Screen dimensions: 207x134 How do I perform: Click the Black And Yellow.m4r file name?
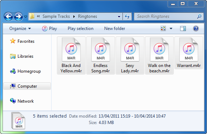pyautogui.click(x=71, y=68)
